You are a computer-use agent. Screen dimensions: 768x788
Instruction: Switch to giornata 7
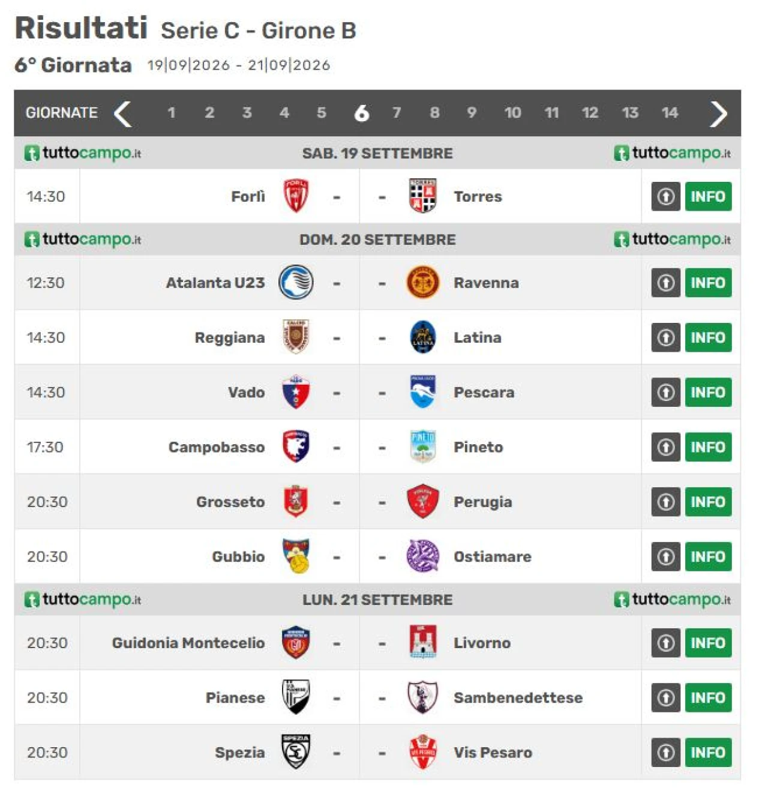click(x=397, y=113)
